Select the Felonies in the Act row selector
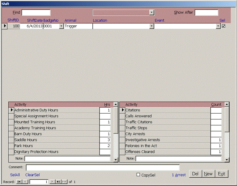 [122, 146]
